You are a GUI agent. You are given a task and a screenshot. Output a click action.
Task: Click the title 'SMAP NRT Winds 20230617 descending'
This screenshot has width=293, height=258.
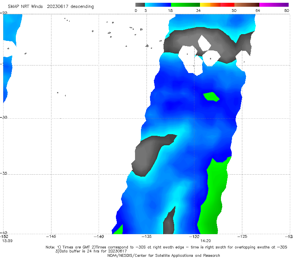tap(51, 7)
